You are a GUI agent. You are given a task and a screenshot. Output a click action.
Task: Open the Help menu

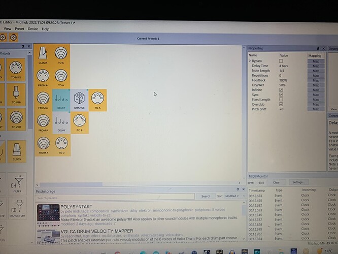(x=45, y=29)
